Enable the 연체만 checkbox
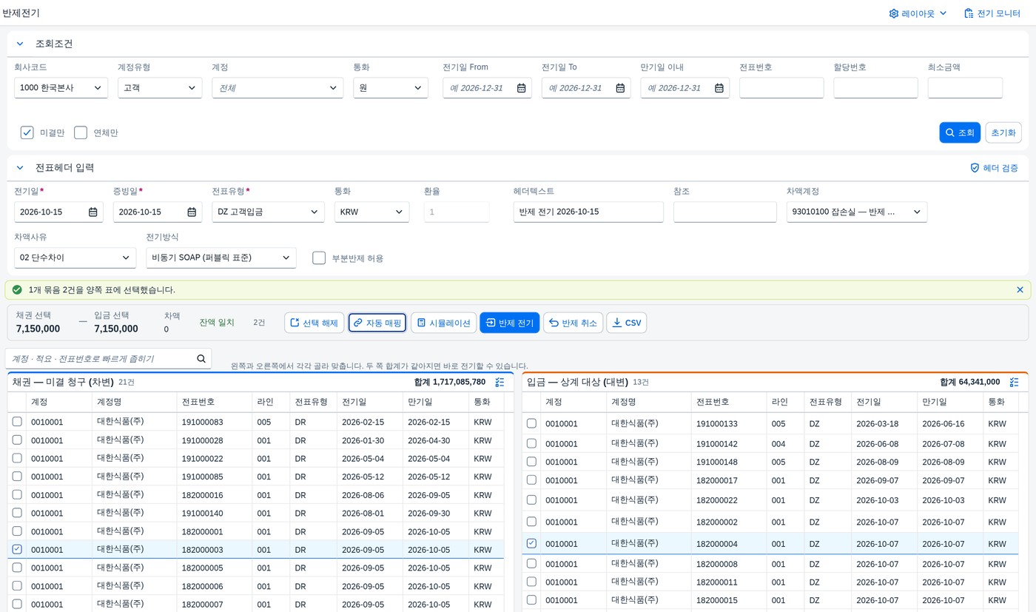Viewport: 1036px width, 612px height. [81, 132]
